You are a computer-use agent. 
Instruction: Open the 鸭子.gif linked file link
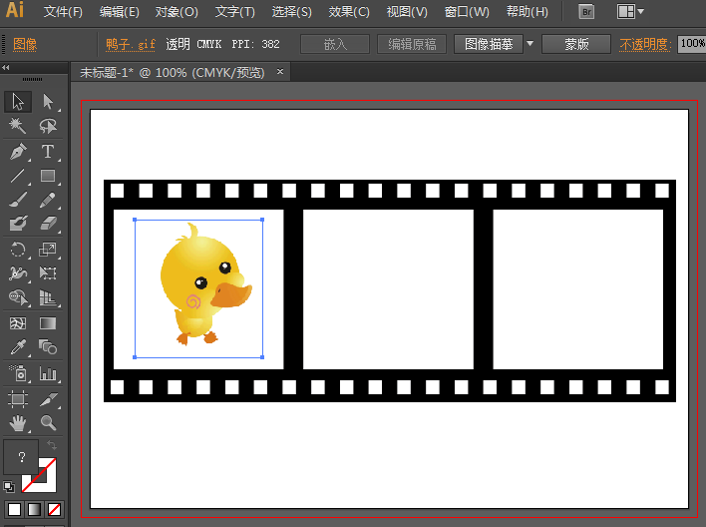[x=131, y=44]
